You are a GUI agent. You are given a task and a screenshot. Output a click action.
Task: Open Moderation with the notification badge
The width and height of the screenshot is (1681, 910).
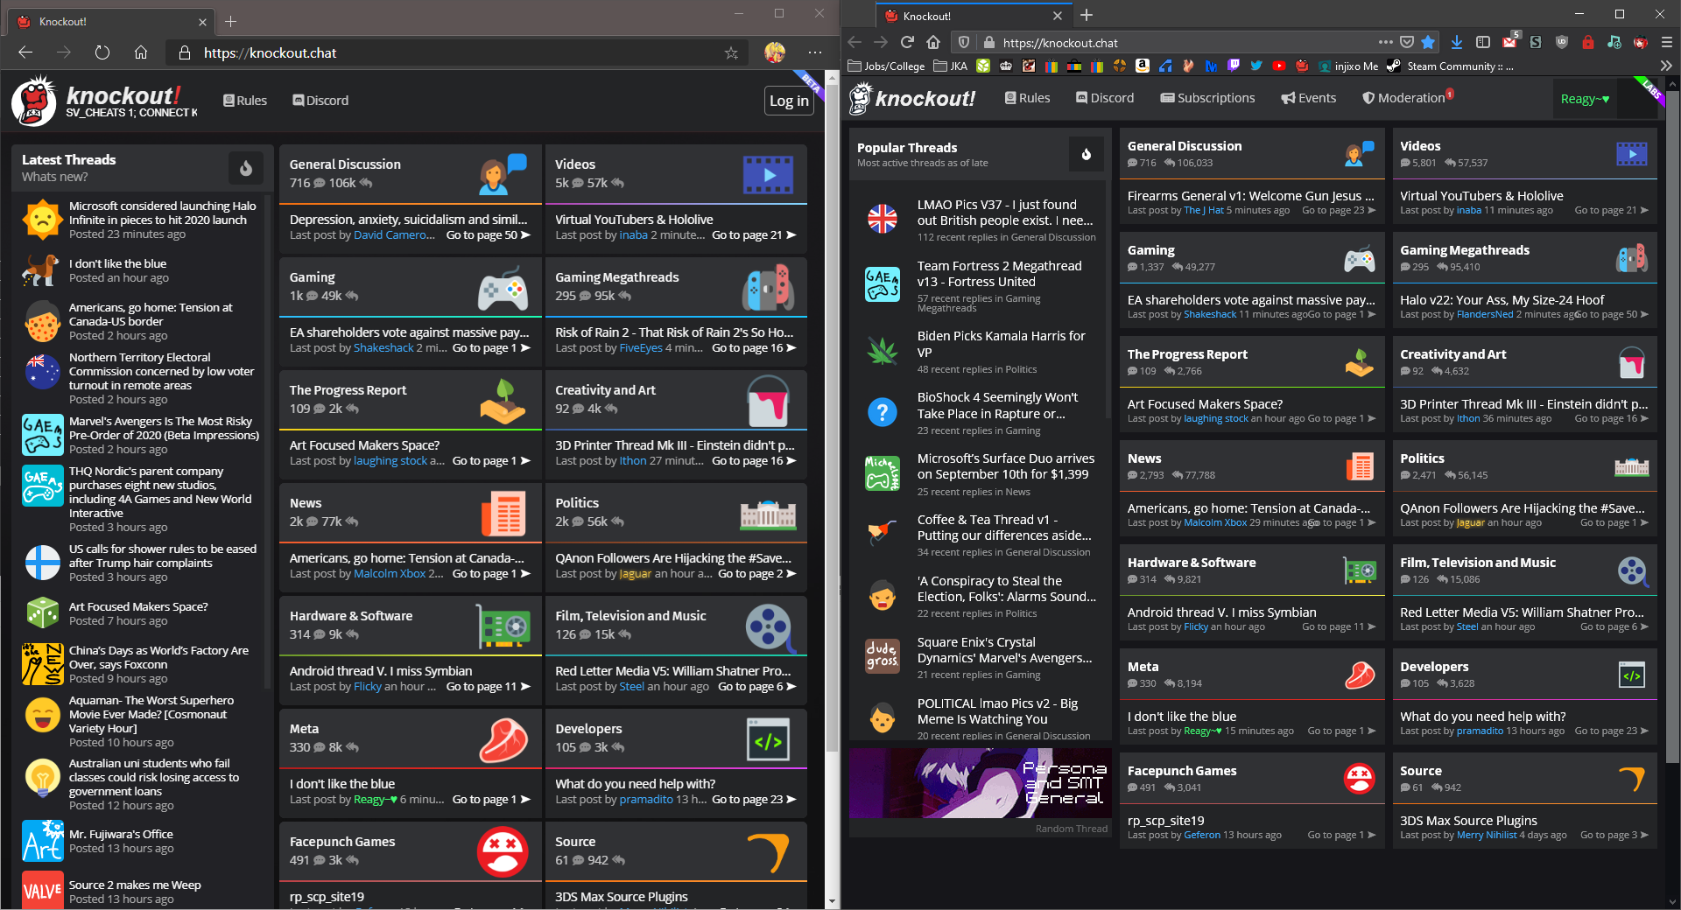1408,97
